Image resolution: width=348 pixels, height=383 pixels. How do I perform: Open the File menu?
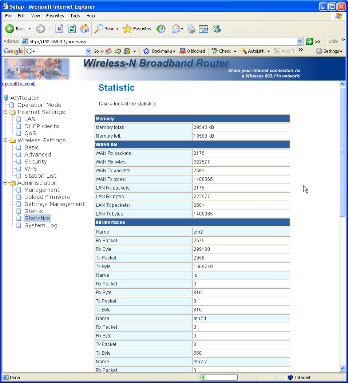8,16
